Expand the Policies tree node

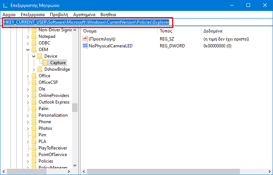coord(28,162)
